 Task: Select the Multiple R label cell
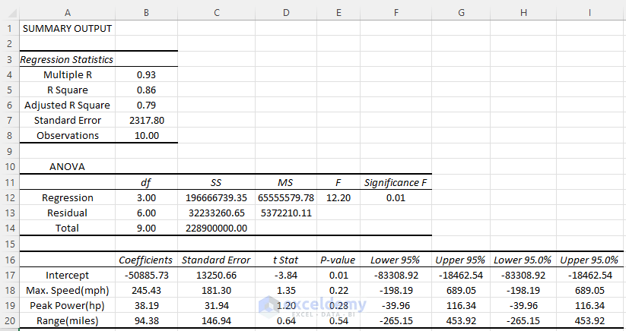(x=68, y=75)
